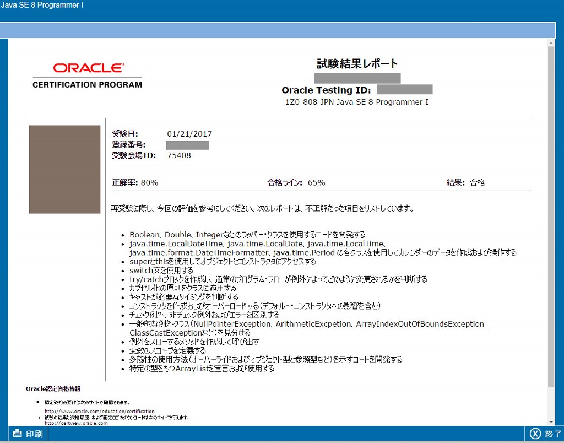Click the try/catchブロック list item

278,279
